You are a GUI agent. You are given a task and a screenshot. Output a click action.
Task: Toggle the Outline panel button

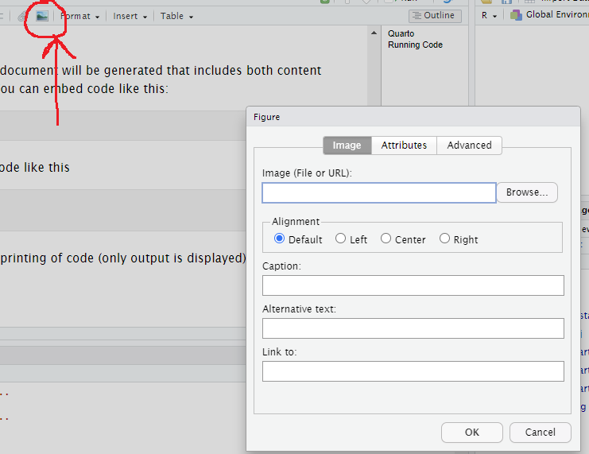(x=434, y=15)
